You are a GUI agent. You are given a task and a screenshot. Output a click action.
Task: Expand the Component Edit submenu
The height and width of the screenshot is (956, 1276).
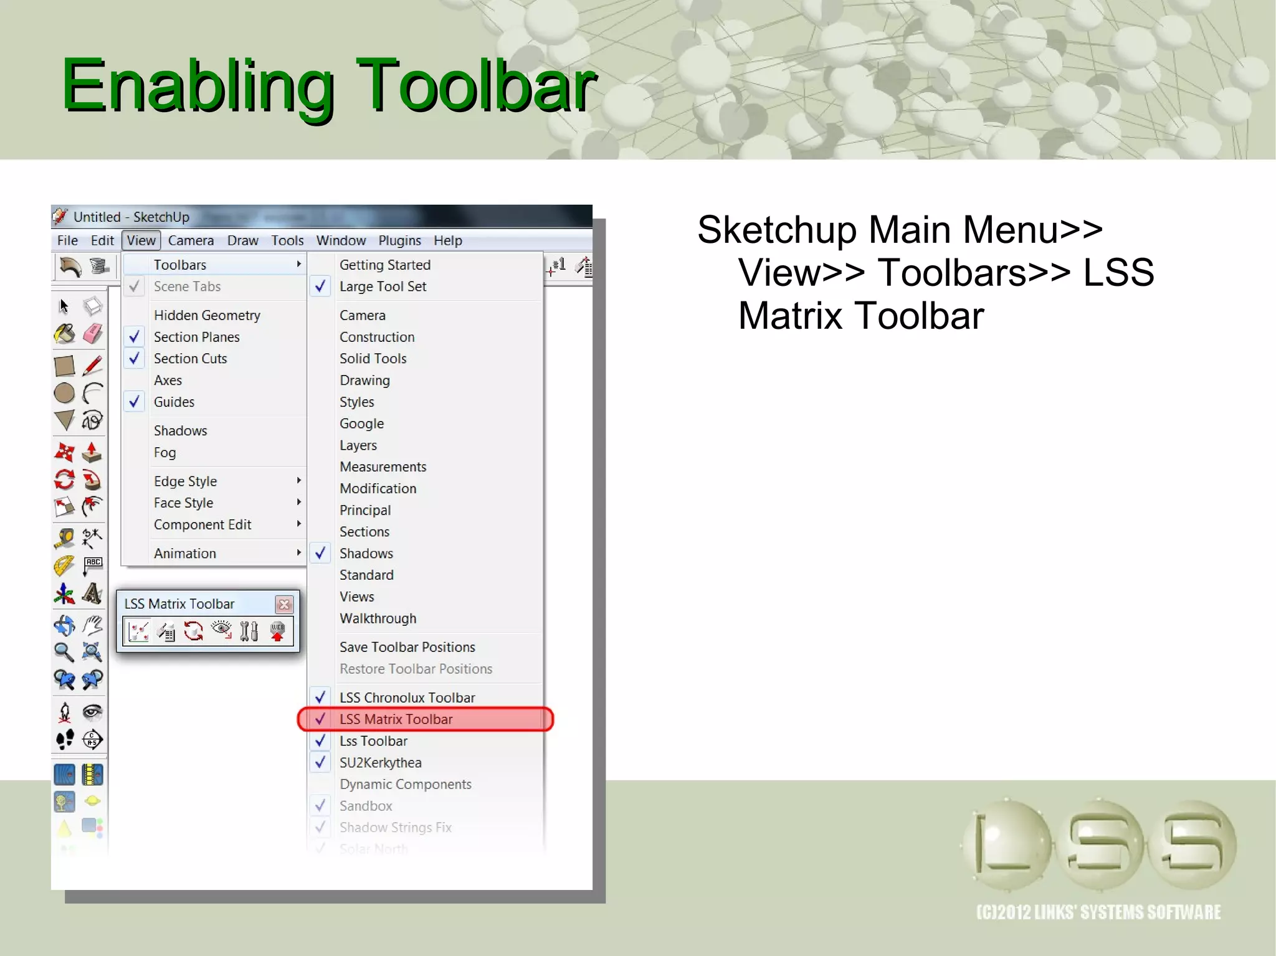coord(214,525)
